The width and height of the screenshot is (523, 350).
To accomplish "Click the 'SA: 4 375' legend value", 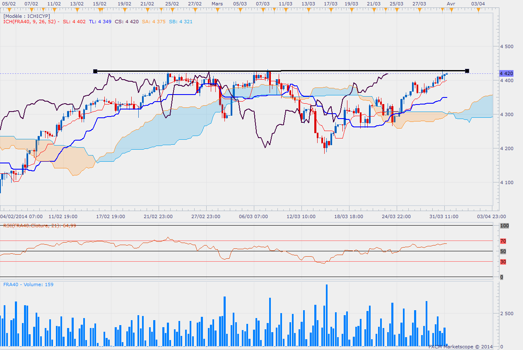I will pos(154,21).
